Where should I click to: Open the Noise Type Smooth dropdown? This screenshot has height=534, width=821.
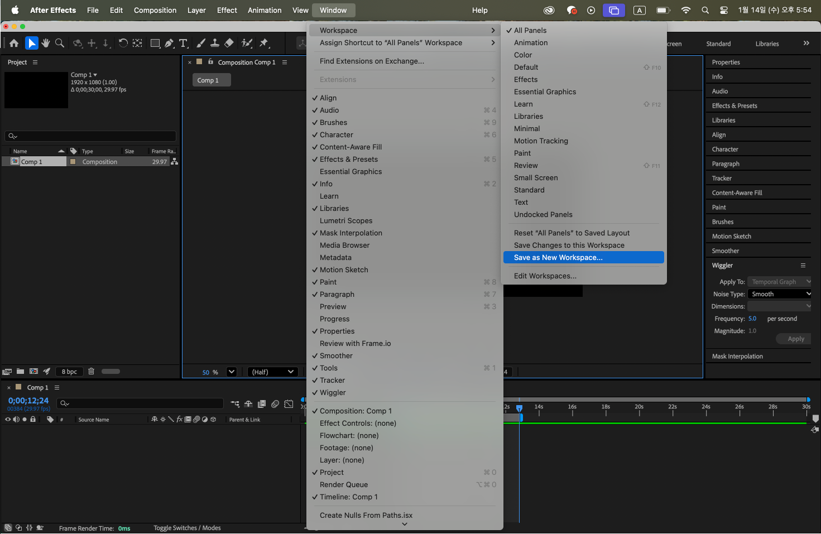click(x=780, y=294)
